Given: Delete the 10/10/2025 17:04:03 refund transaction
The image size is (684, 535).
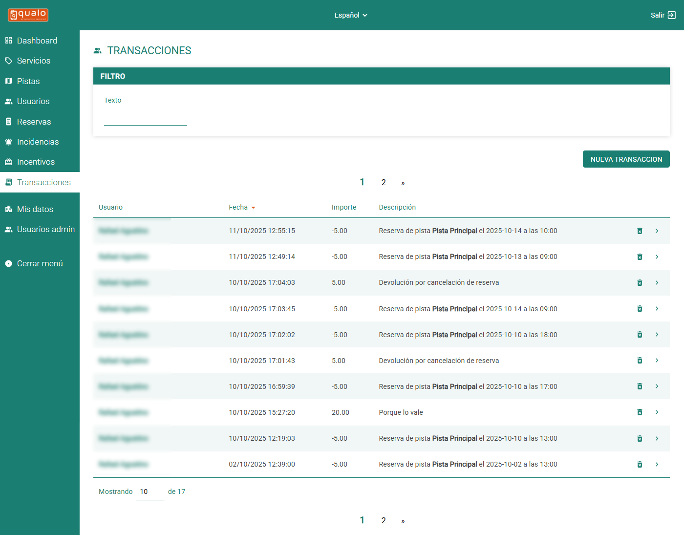Looking at the screenshot, I should click(x=640, y=283).
